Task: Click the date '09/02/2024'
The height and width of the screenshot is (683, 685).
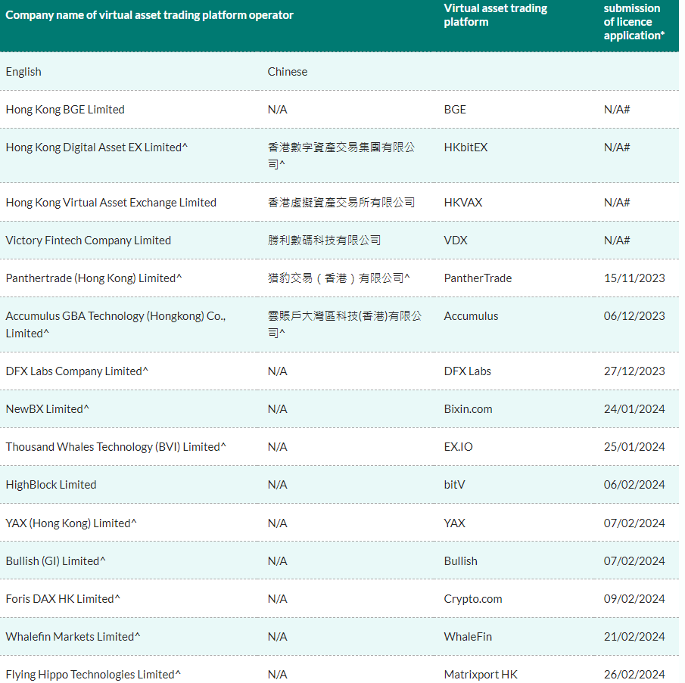Action: (634, 599)
